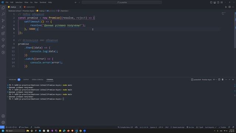Add a new terminal with plus icon
This screenshot has width=236, height=133.
(x=214, y=80)
